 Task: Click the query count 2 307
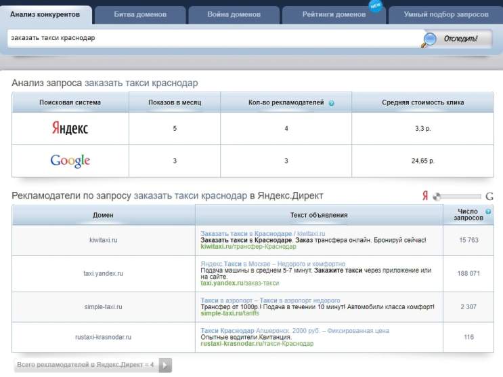pos(468,307)
